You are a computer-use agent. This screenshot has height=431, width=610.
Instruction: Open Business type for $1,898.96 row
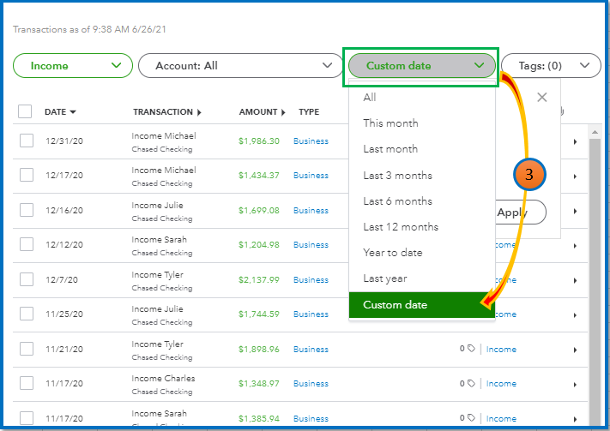coord(311,350)
